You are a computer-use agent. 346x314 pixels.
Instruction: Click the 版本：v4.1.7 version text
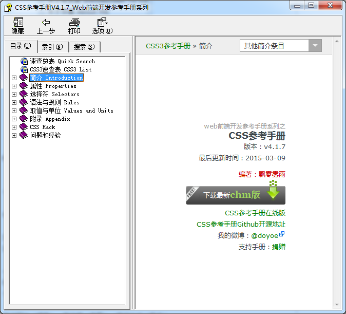(x=264, y=146)
